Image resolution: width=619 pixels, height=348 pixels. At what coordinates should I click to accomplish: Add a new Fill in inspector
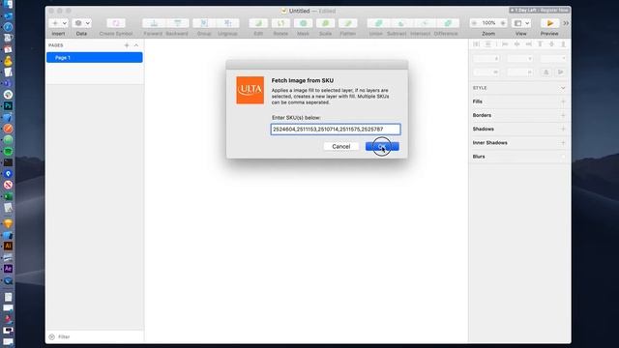click(563, 101)
